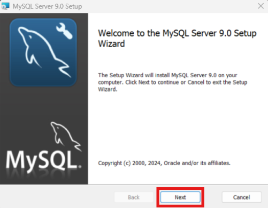Image resolution: width=268 pixels, height=208 pixels.
Task: Cancel the MySQL Server setup
Action: pyautogui.click(x=242, y=197)
